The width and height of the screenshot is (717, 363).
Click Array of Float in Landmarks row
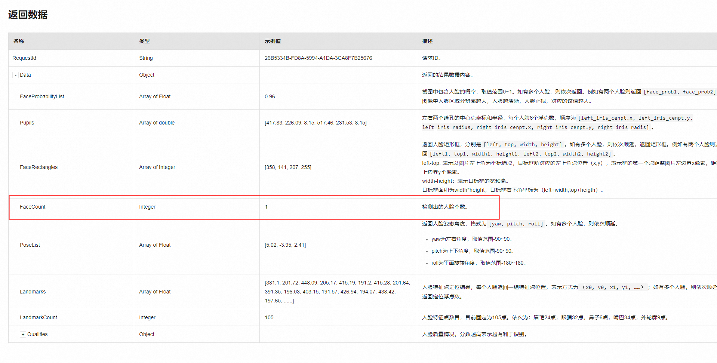[x=155, y=292]
